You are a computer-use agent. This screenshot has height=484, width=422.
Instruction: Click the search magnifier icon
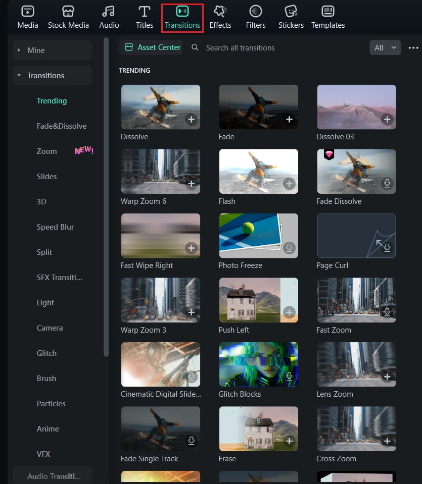(x=195, y=47)
